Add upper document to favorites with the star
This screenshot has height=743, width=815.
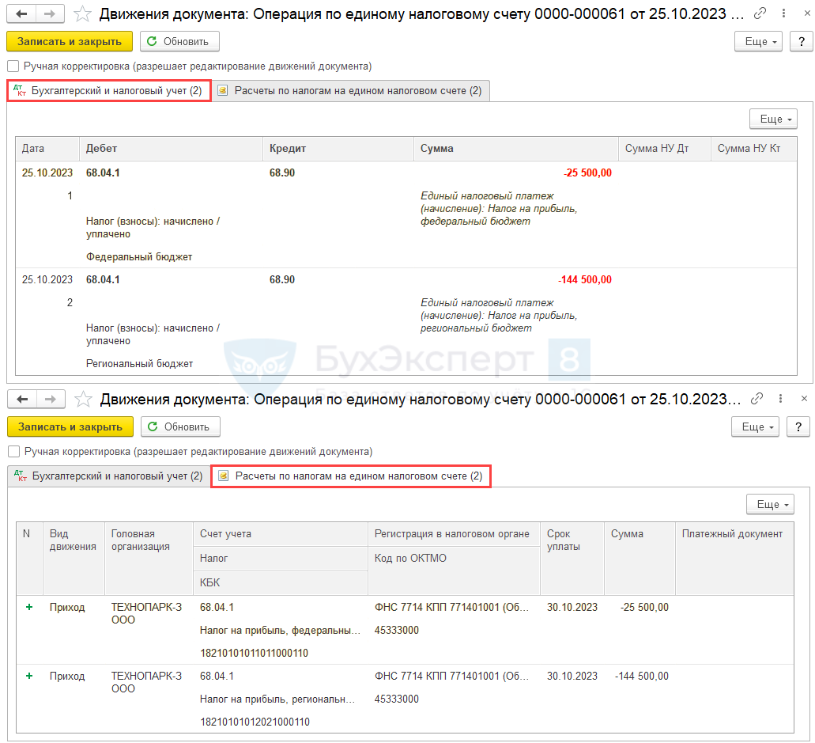(81, 14)
